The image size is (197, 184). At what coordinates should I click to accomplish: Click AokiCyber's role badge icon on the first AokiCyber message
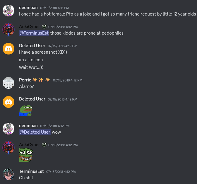tap(44, 27)
